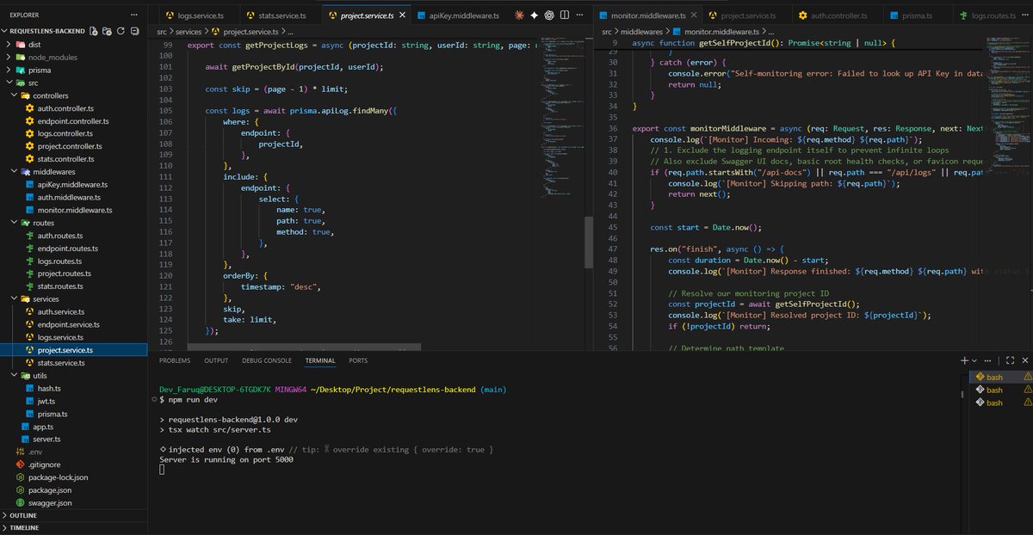This screenshot has height=535, width=1033.
Task: Collapse all folders in explorer
Action: pos(134,30)
